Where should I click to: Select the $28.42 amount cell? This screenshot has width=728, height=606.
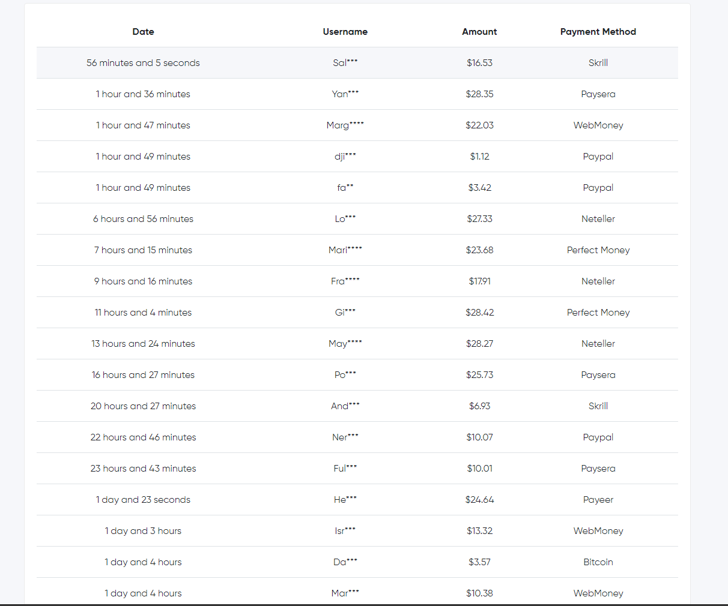pos(479,313)
